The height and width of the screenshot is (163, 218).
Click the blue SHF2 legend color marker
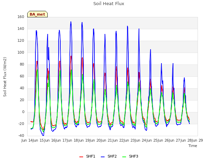click(103, 157)
